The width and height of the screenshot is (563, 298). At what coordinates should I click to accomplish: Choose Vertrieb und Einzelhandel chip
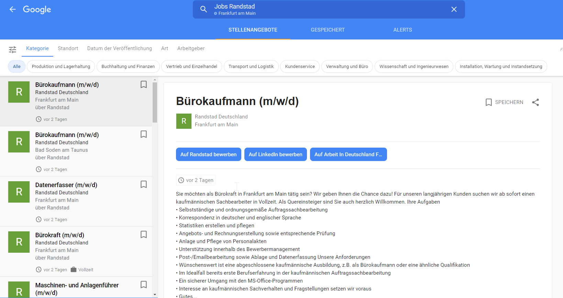pos(192,67)
